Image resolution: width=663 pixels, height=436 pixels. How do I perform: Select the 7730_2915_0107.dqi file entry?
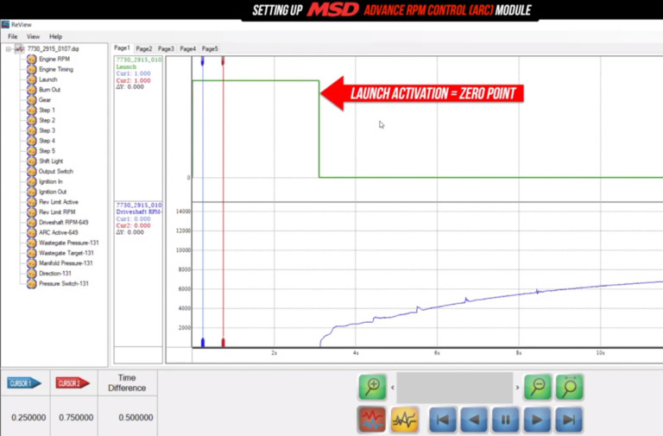tap(53, 49)
